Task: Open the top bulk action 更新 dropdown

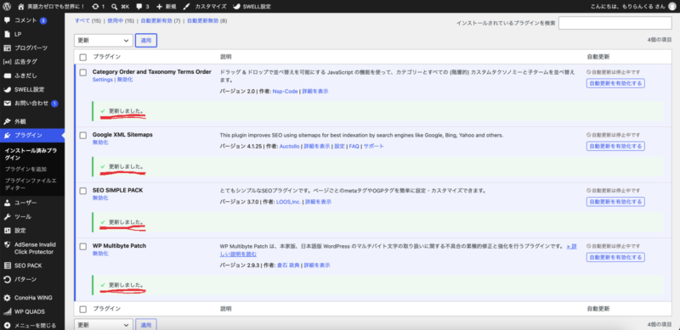Action: (x=103, y=40)
